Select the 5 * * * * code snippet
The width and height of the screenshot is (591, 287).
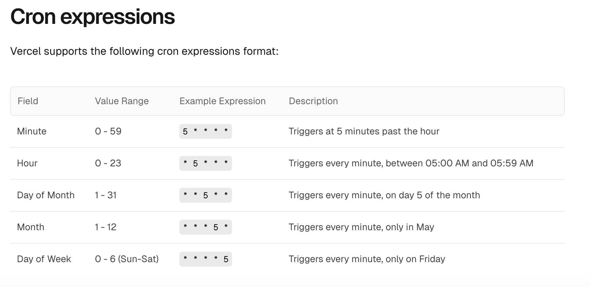206,131
